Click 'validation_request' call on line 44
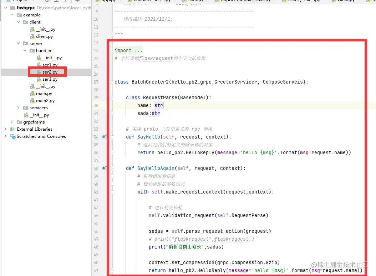This screenshot has width=376, height=276. [x=188, y=216]
